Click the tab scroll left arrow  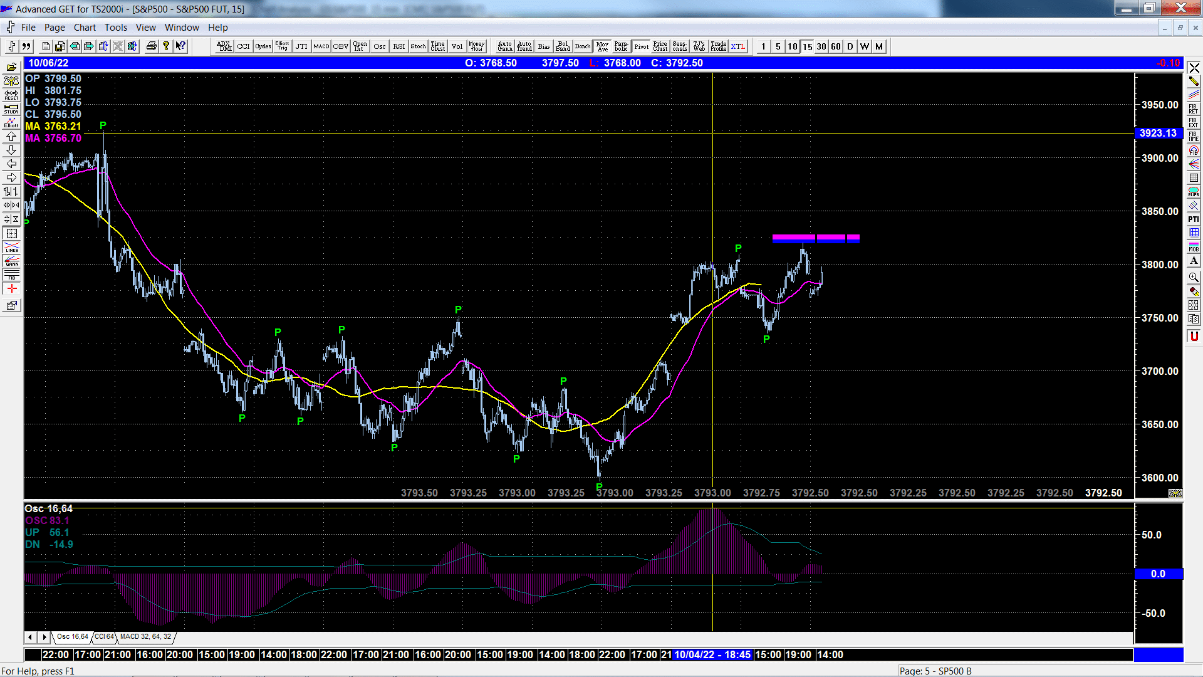tap(30, 637)
